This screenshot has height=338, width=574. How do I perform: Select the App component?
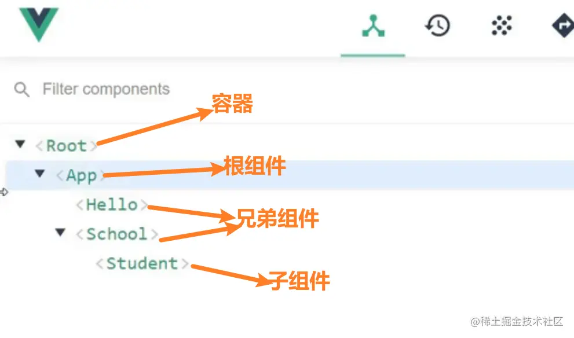(x=81, y=175)
